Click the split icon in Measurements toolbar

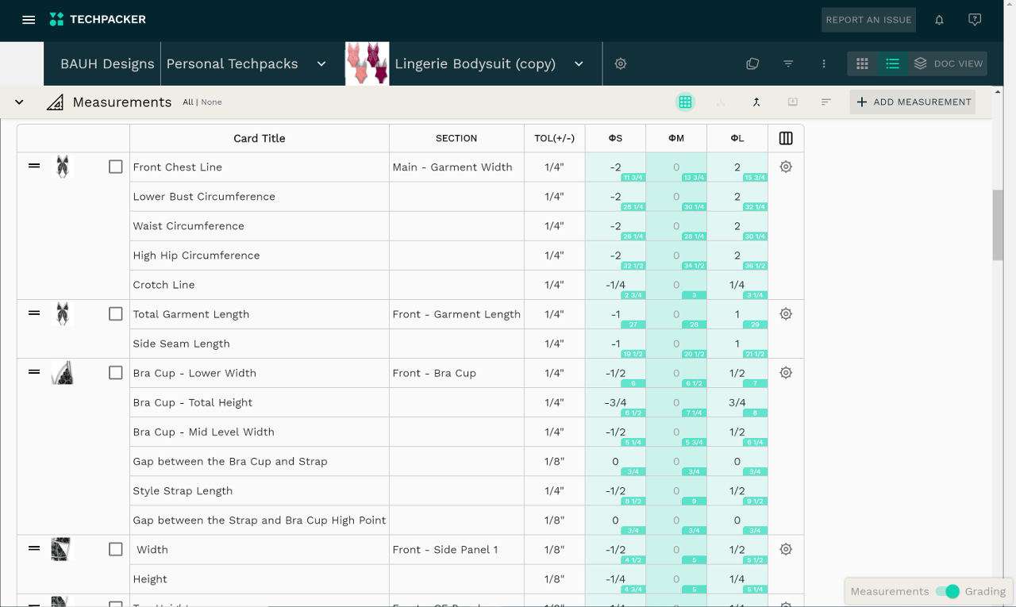[x=721, y=102]
